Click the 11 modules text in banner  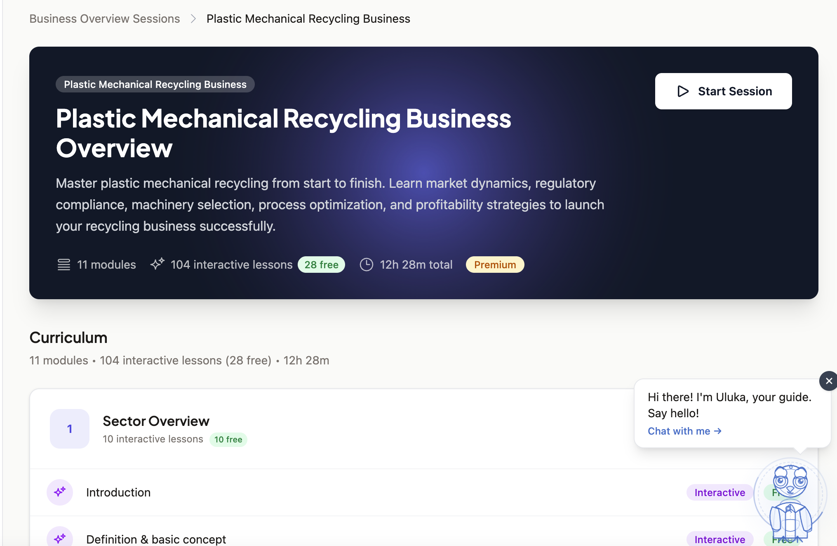[x=106, y=265]
